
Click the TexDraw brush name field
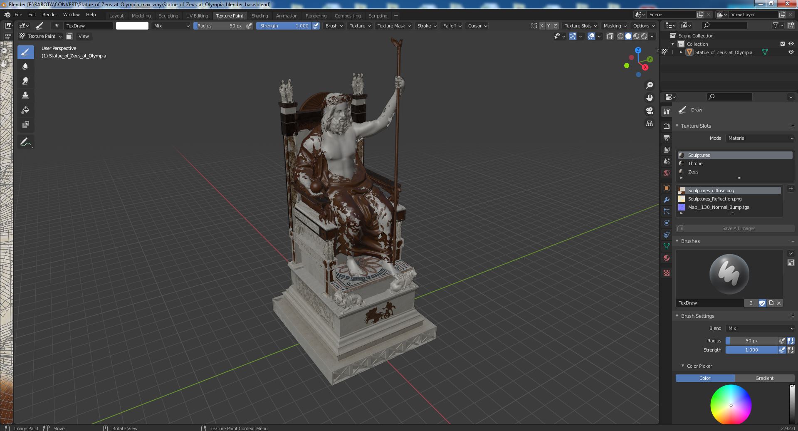point(710,303)
